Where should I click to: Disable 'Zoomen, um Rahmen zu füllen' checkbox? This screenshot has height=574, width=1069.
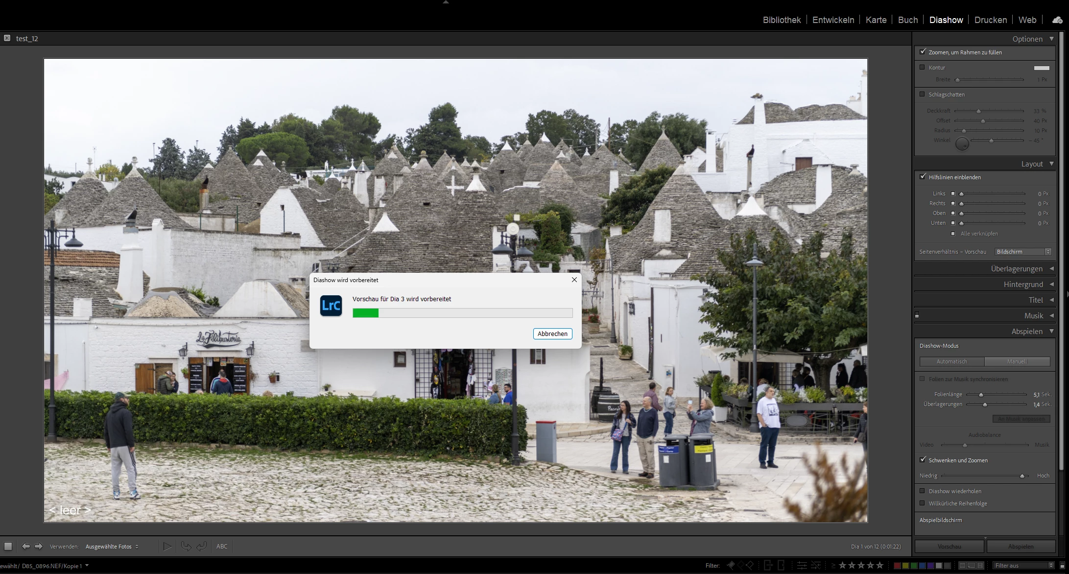click(923, 52)
